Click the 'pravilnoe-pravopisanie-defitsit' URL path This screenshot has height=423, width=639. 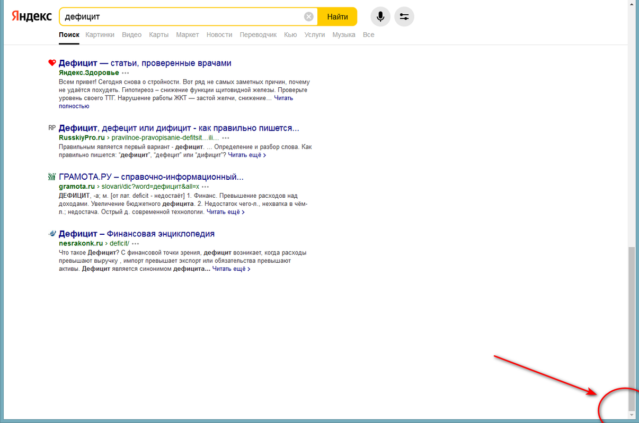[165, 137]
